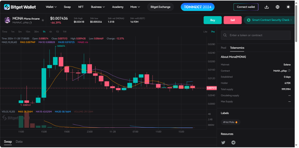This screenshot has height=148, width=299.
Task: Copy the contract address in Tokenomics panel
Action: point(289,71)
